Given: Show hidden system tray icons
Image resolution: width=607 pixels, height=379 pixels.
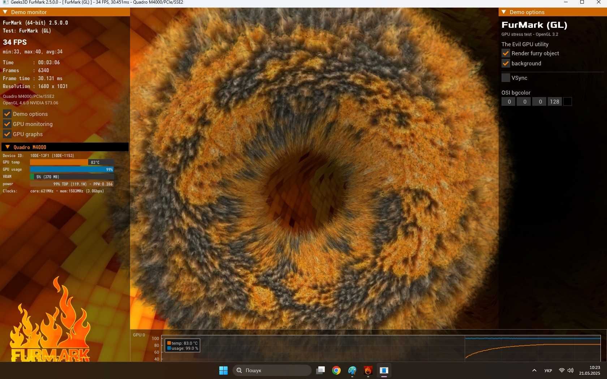Looking at the screenshot, I should click(534, 370).
